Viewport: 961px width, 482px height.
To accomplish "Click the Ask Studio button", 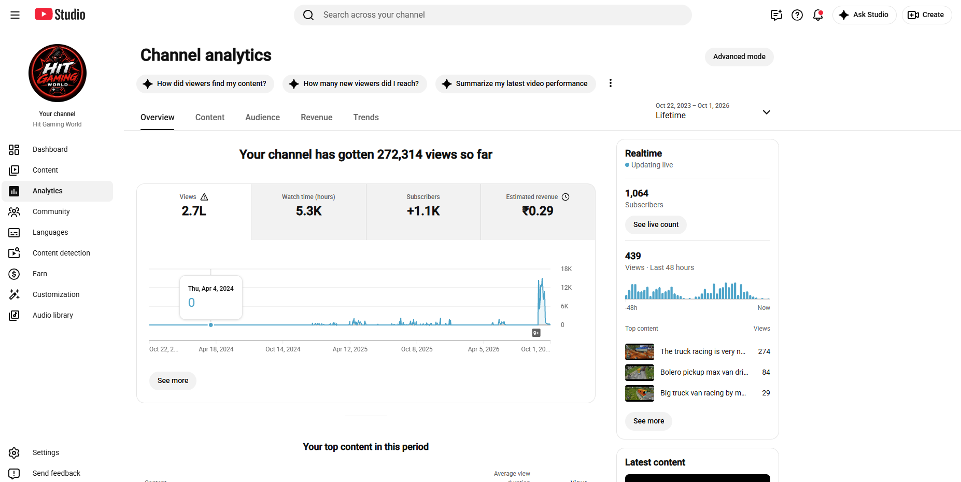I will (864, 15).
